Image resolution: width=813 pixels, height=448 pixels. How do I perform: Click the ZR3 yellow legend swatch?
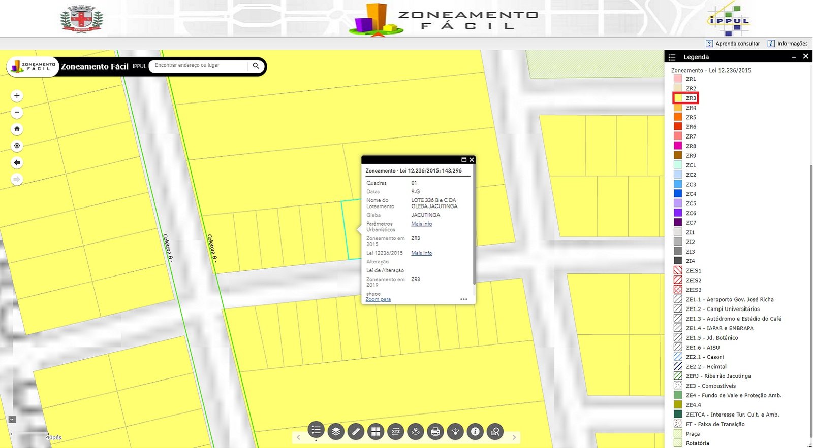(678, 98)
